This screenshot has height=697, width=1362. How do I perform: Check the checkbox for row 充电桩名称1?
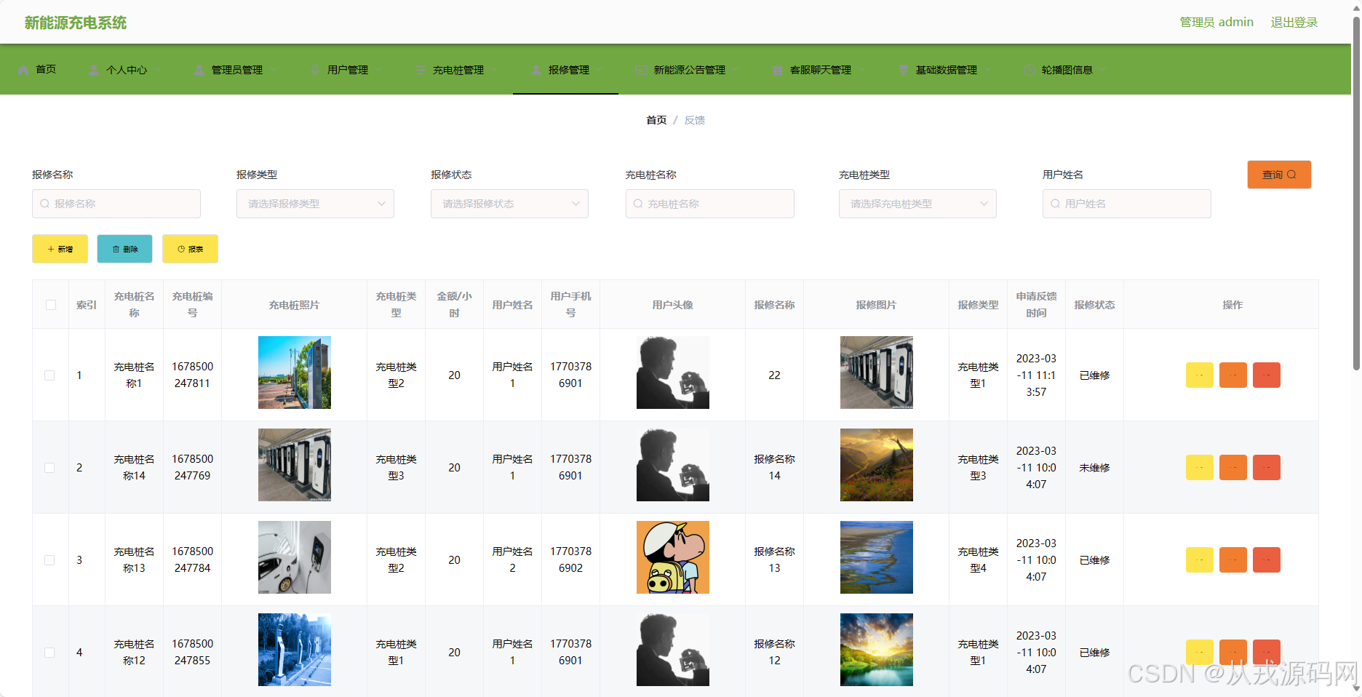[49, 375]
